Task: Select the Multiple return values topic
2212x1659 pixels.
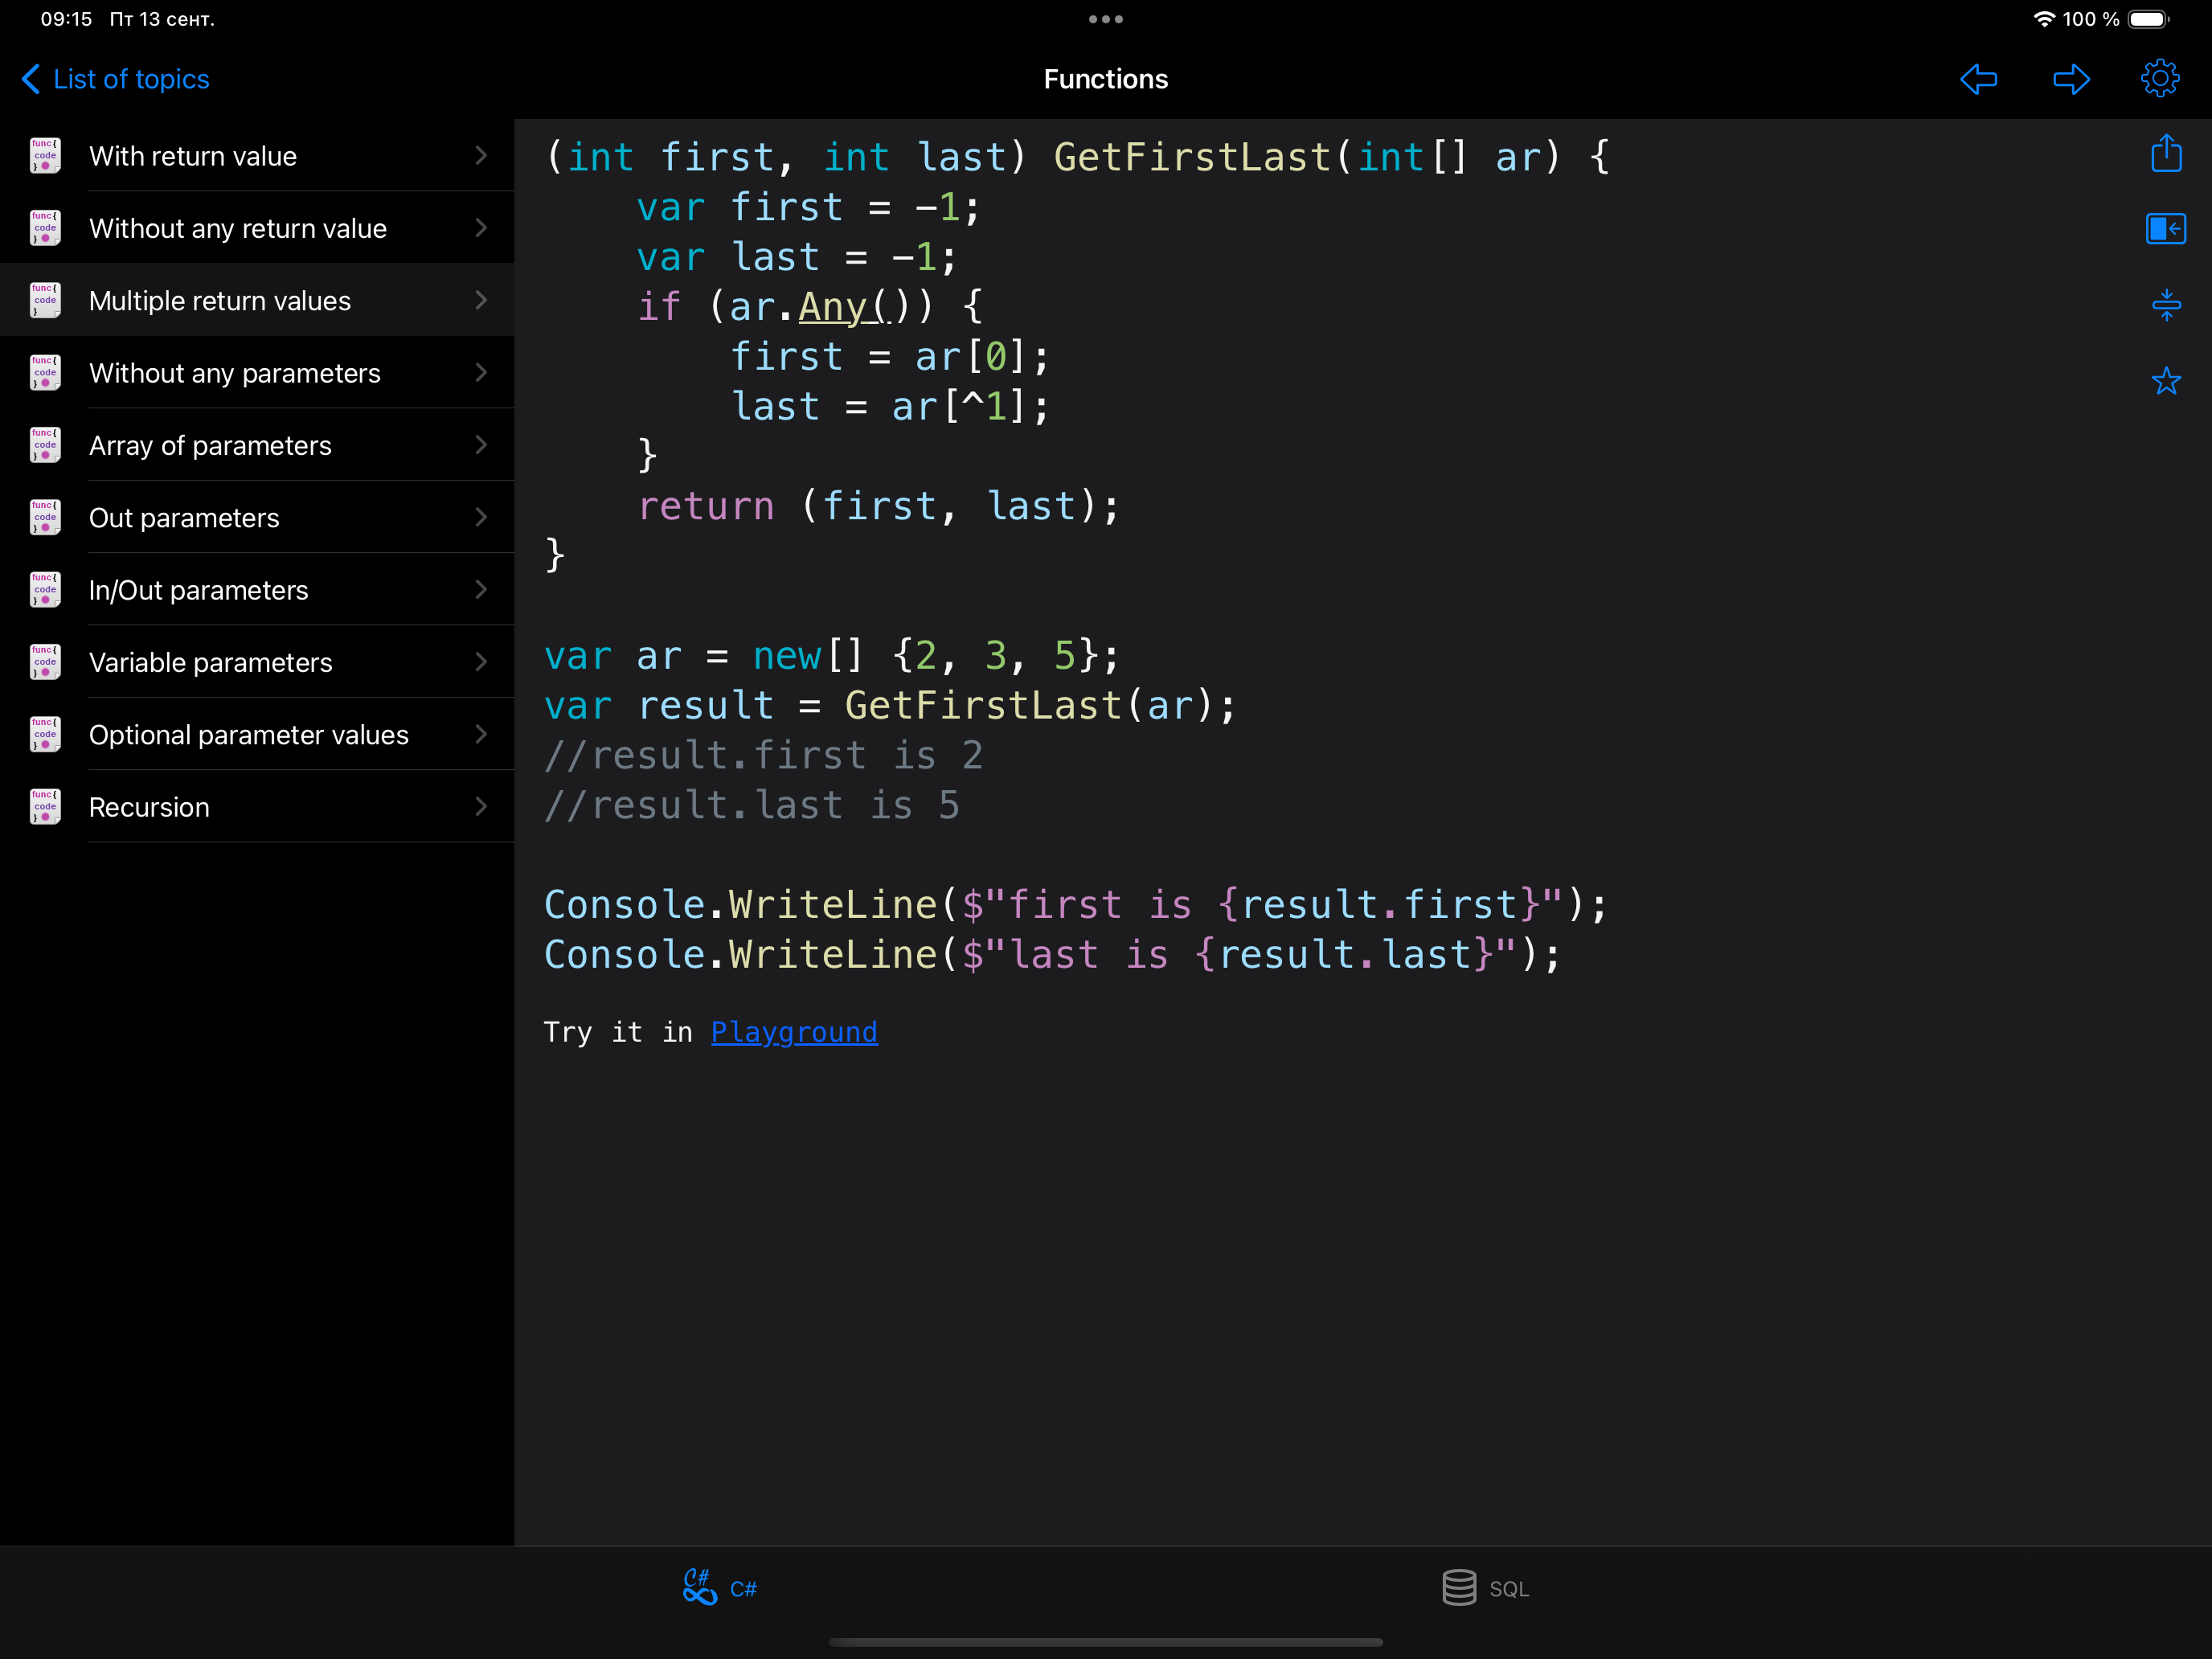Action: [257, 300]
